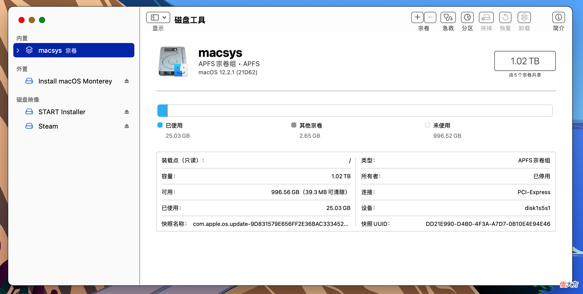This screenshot has width=583, height=294.
Task: Click the '2.65 GB' other volumes value
Action: [310, 136]
